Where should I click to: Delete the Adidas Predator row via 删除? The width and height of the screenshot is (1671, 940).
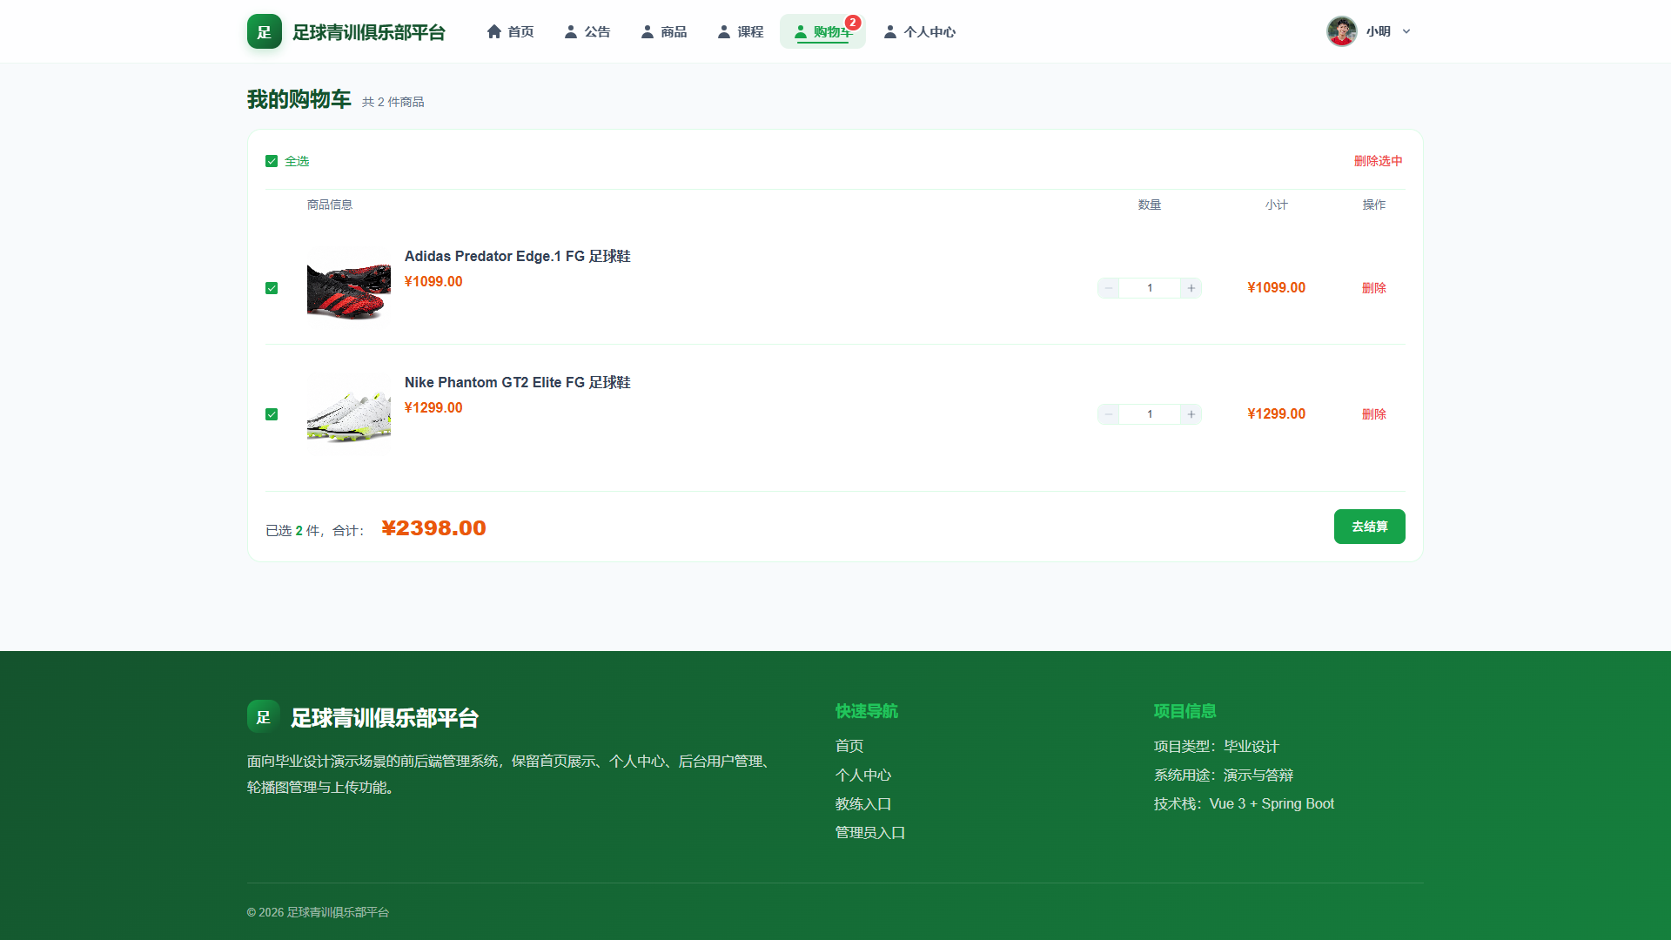click(x=1374, y=288)
